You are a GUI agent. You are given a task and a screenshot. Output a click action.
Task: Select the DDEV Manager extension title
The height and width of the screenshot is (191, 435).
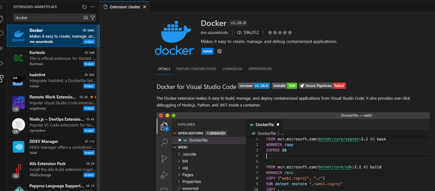click(44, 141)
